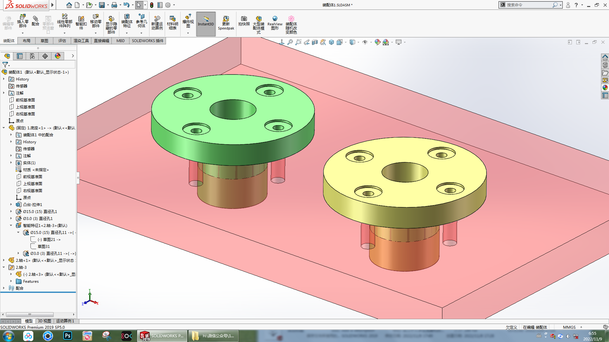Switch to the 3D 视图 bottom tab

click(x=44, y=321)
